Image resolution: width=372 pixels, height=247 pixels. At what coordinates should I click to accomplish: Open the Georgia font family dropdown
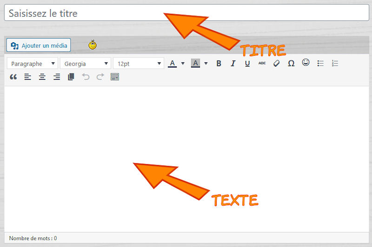(x=86, y=64)
